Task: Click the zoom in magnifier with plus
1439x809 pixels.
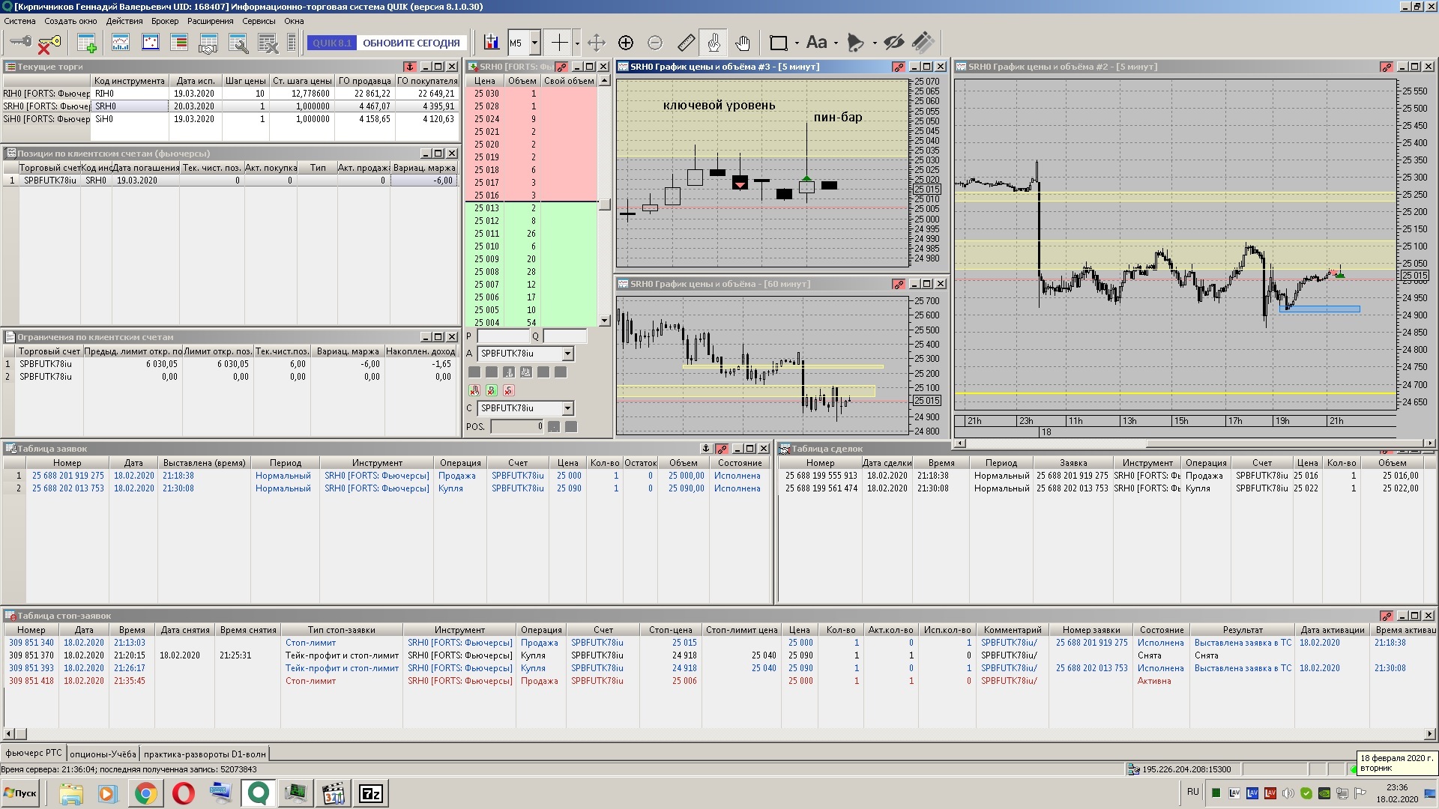Action: click(x=626, y=43)
